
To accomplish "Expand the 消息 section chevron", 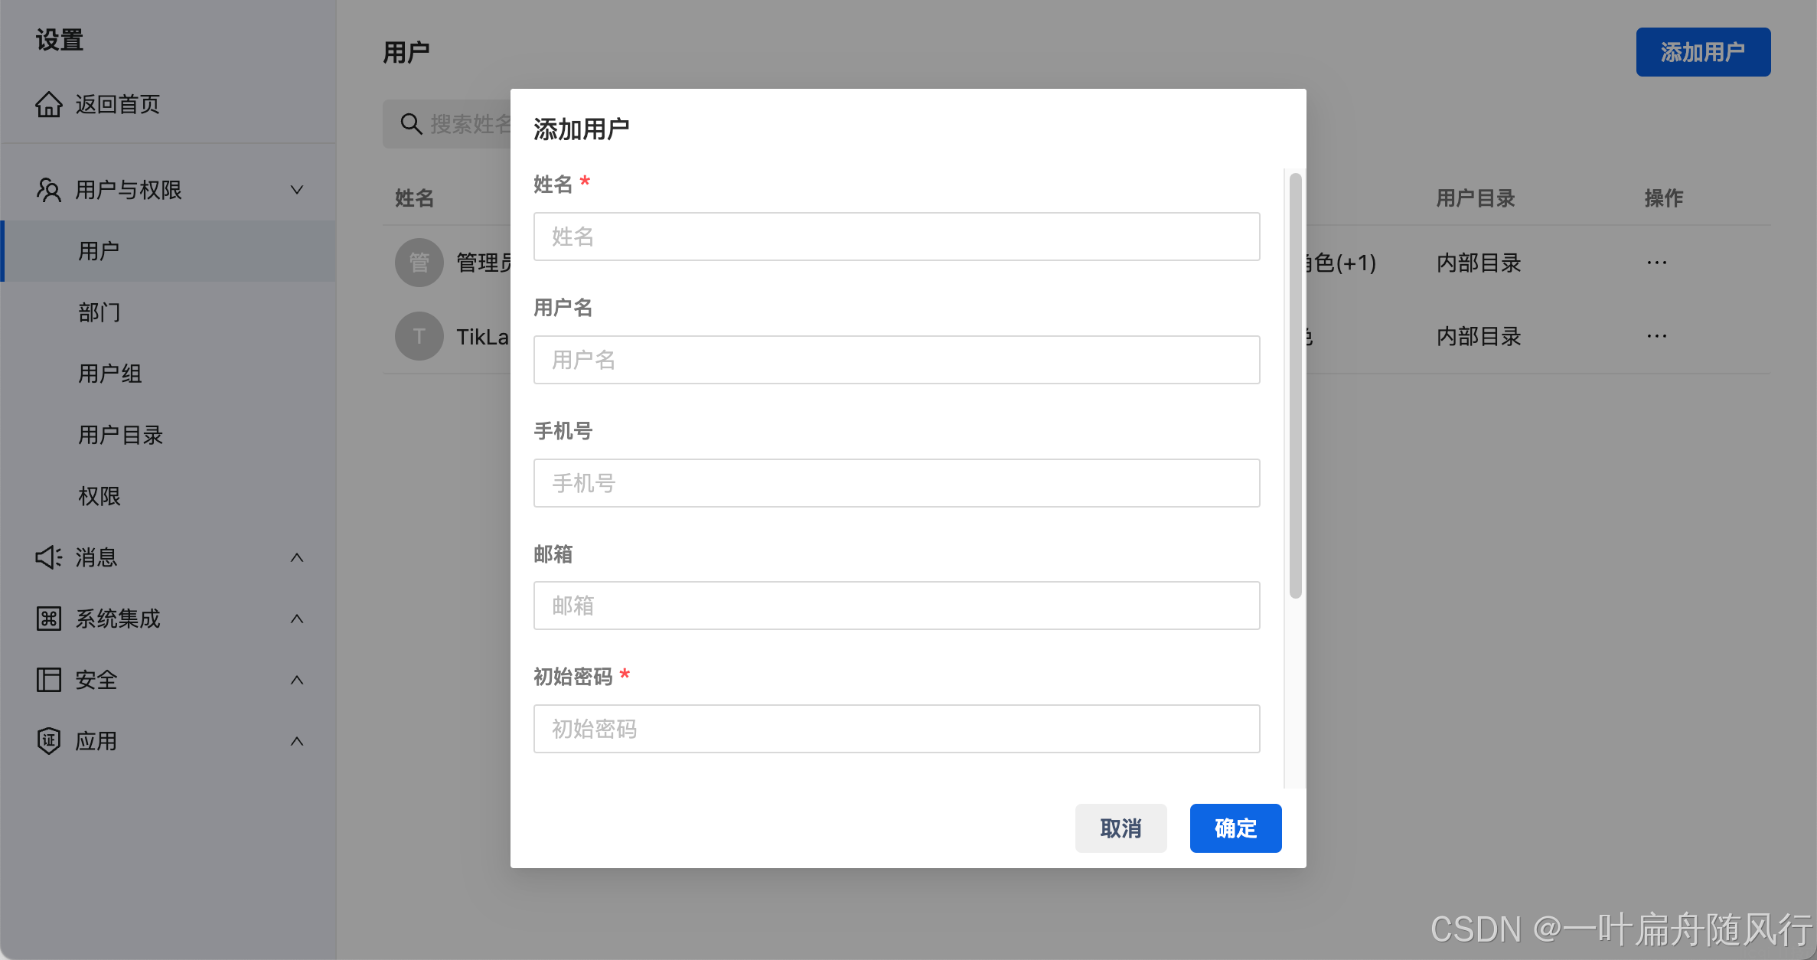I will (x=297, y=557).
